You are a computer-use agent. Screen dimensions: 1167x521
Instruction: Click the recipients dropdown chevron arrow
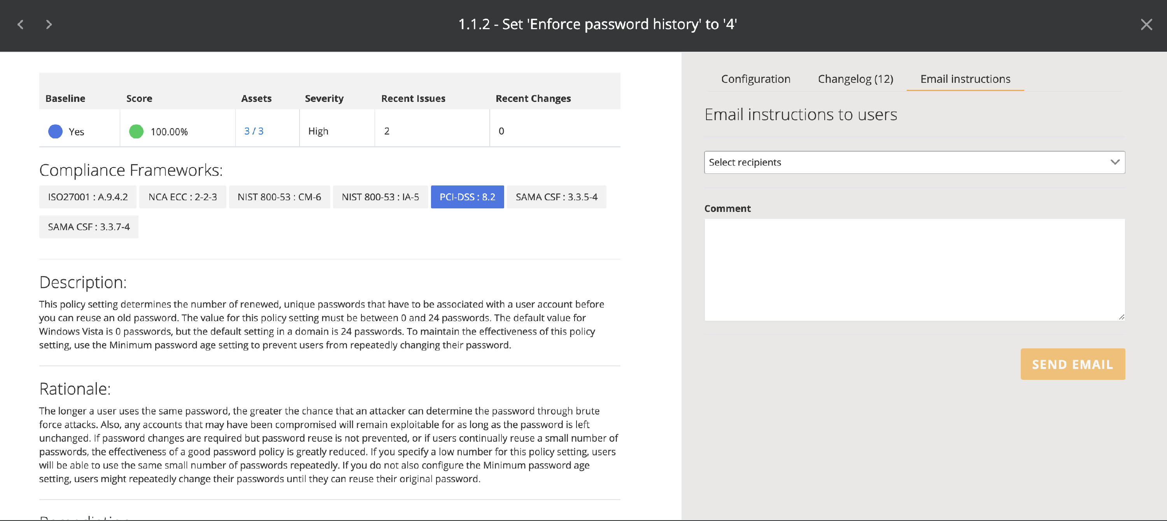(x=1115, y=162)
